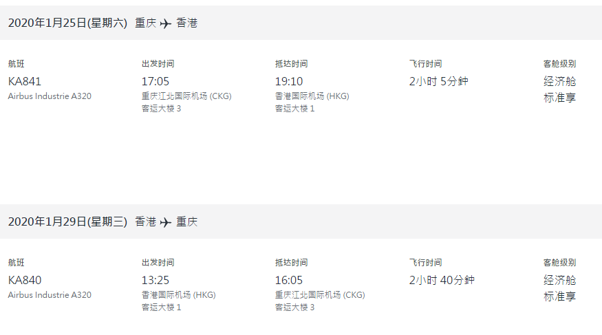Click Airbus Industrie A320 under KA841

50,96
